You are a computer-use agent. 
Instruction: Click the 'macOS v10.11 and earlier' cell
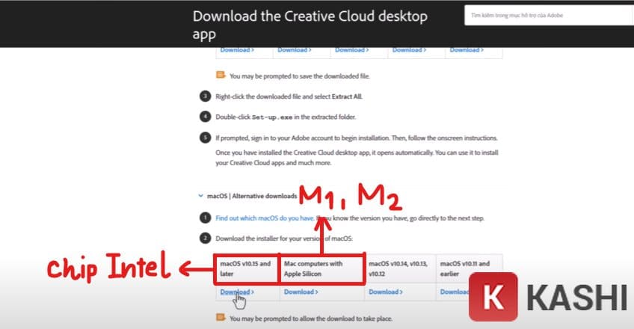point(469,268)
